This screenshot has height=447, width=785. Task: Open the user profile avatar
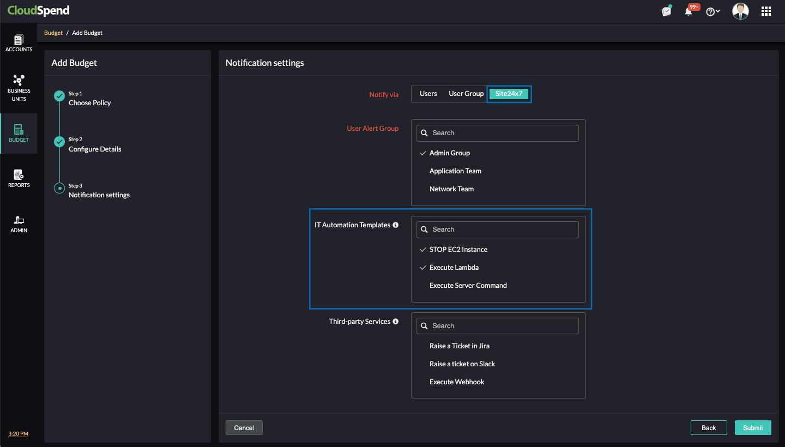point(740,11)
